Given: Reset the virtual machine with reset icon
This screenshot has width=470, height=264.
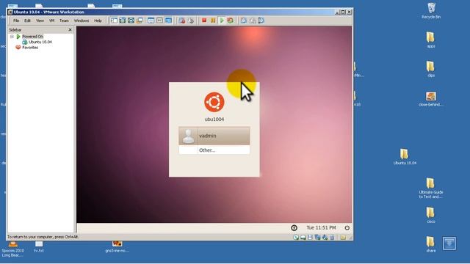Looking at the screenshot, I should coord(230,21).
